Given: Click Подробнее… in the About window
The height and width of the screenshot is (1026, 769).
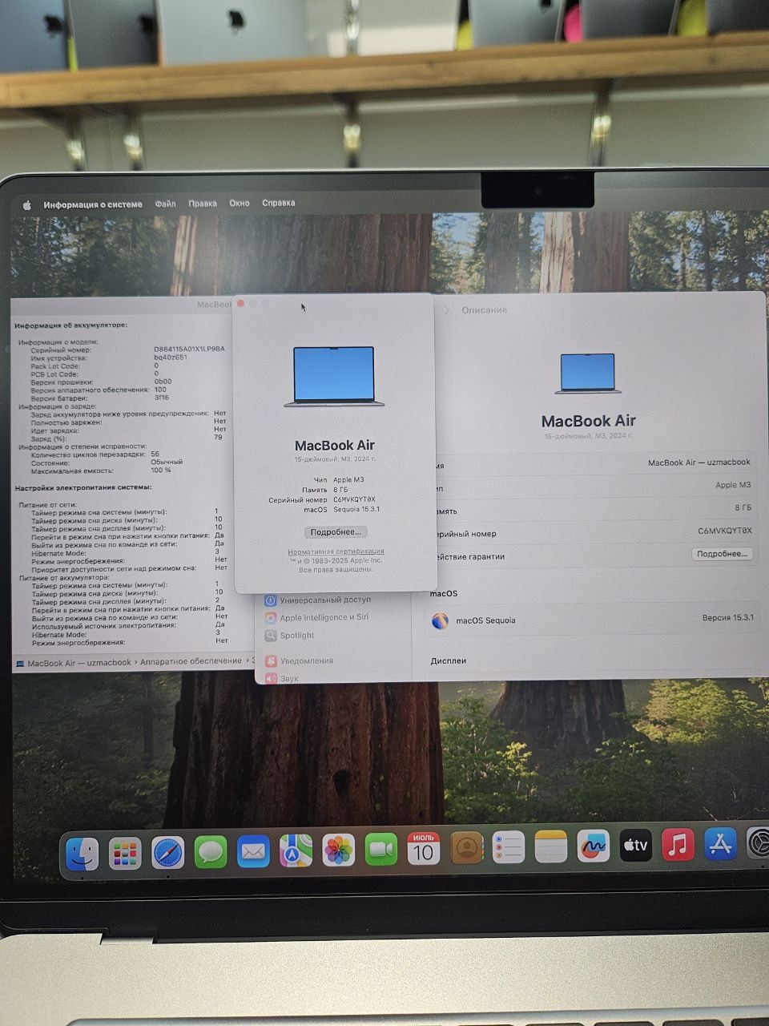Looking at the screenshot, I should pos(336,532).
